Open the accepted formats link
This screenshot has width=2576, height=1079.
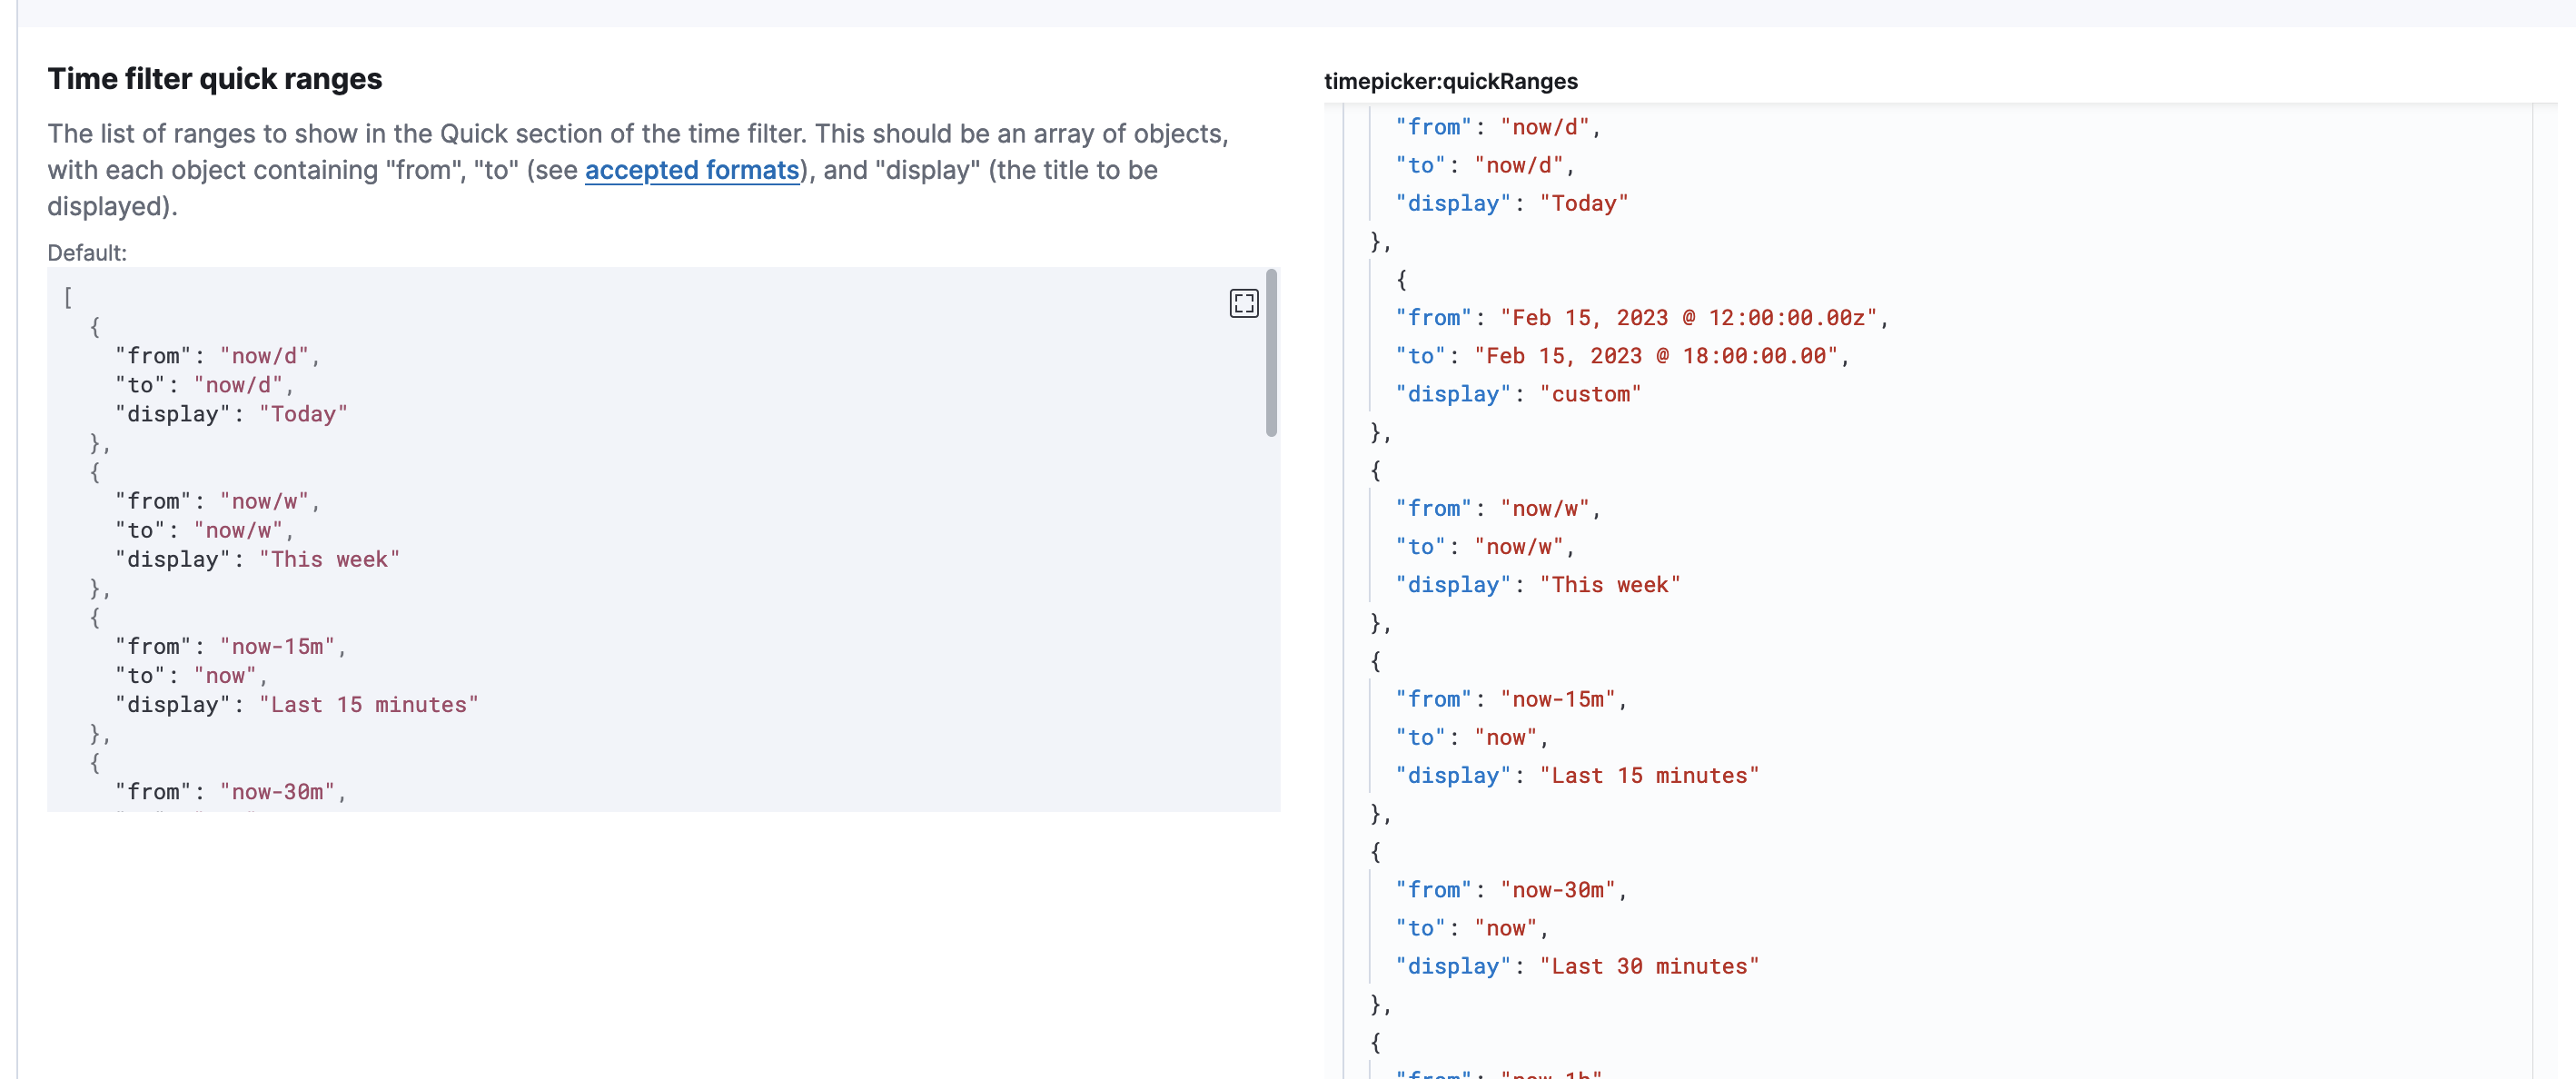pos(692,171)
